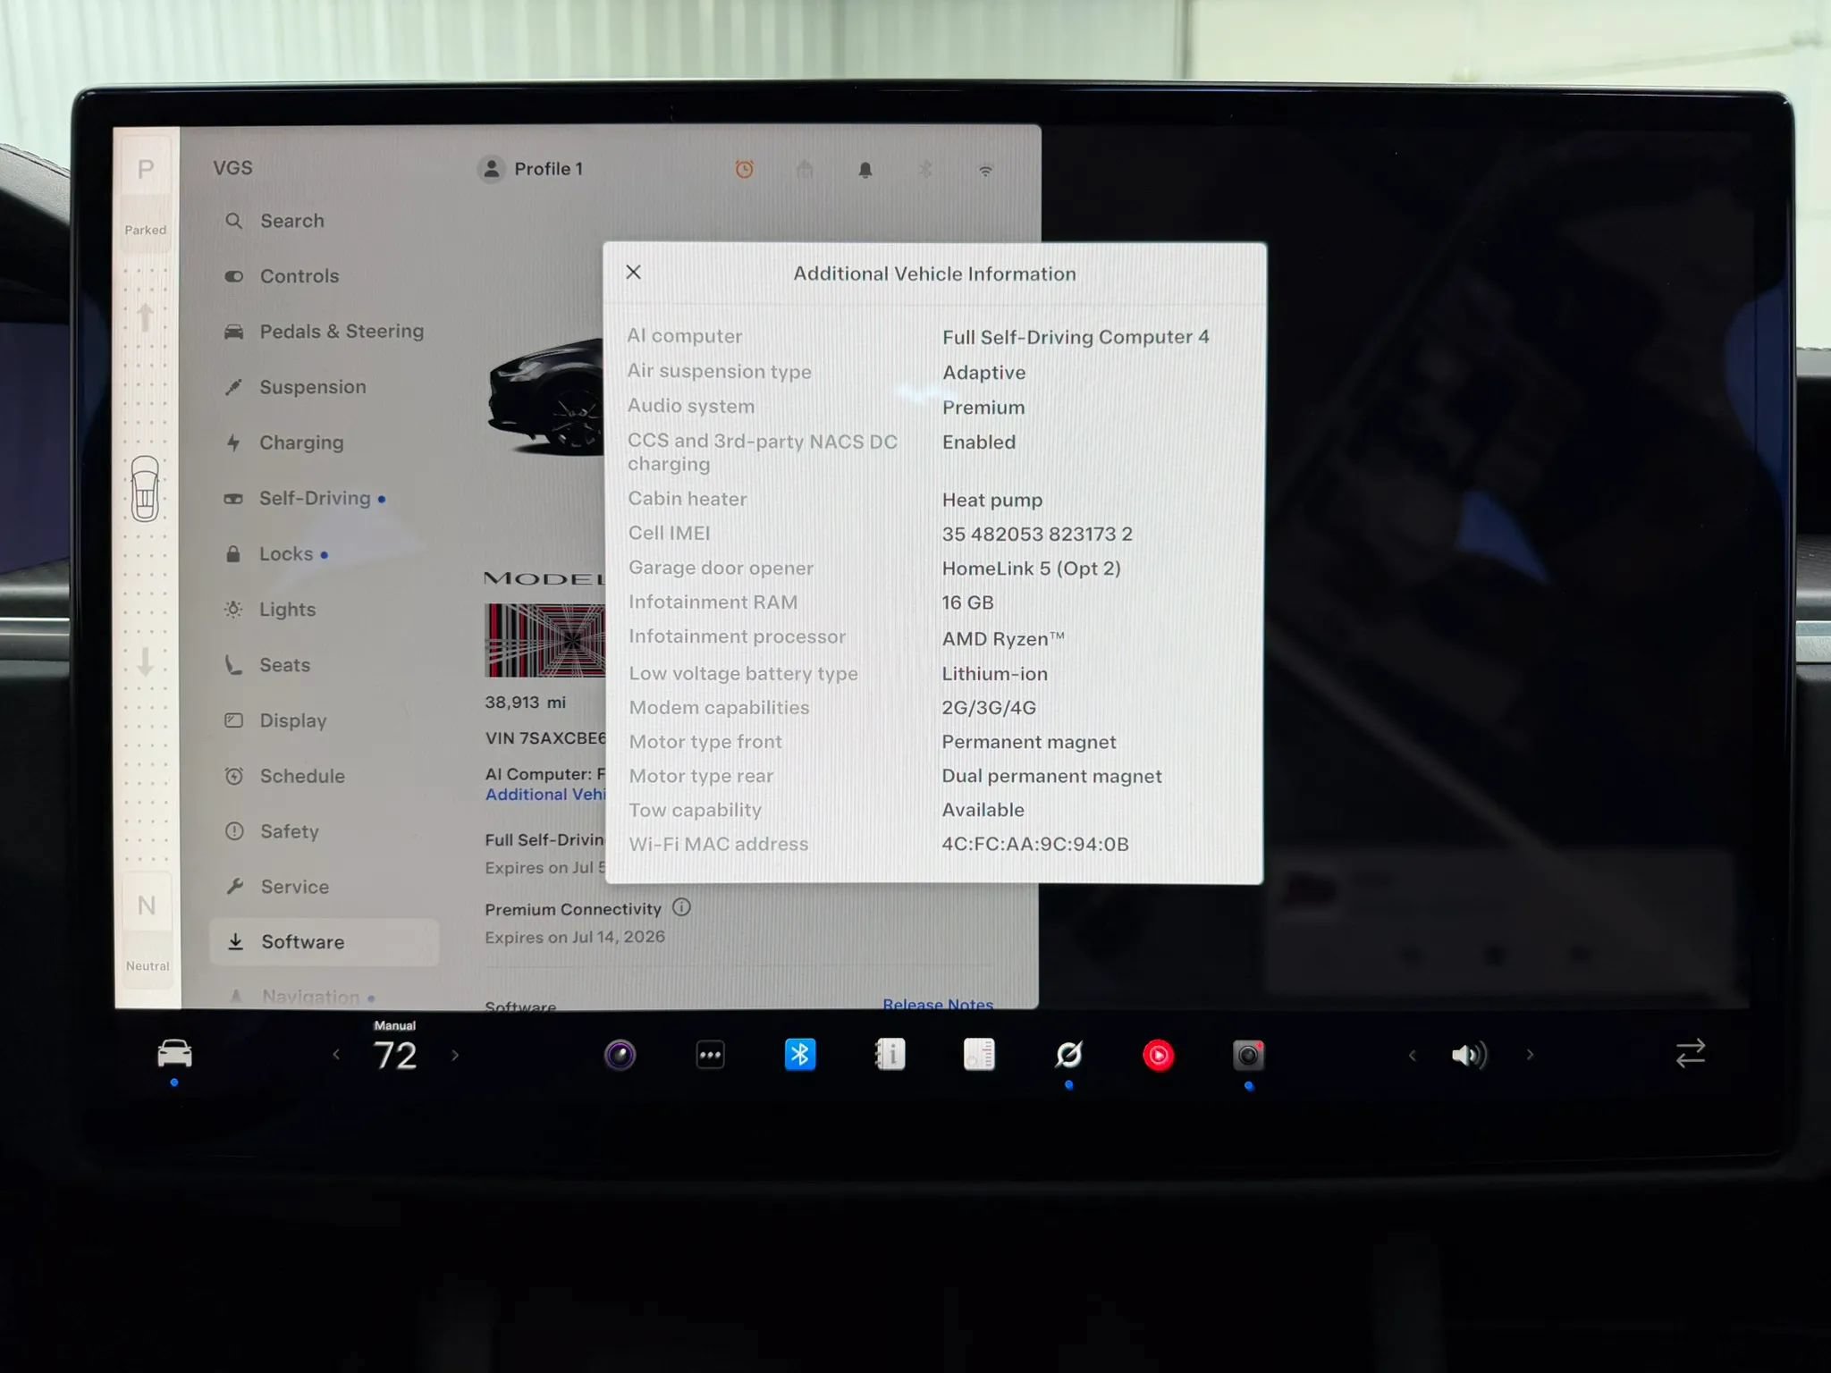
Task: Open the Locks settings
Action: click(x=275, y=554)
